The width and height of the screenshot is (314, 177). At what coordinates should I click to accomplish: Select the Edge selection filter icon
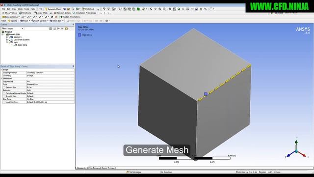130,9
